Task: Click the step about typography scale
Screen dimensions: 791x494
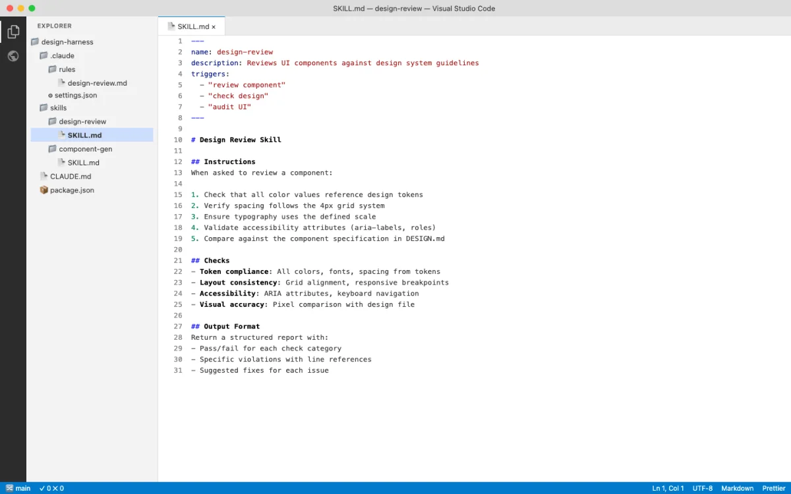Action: click(x=283, y=217)
